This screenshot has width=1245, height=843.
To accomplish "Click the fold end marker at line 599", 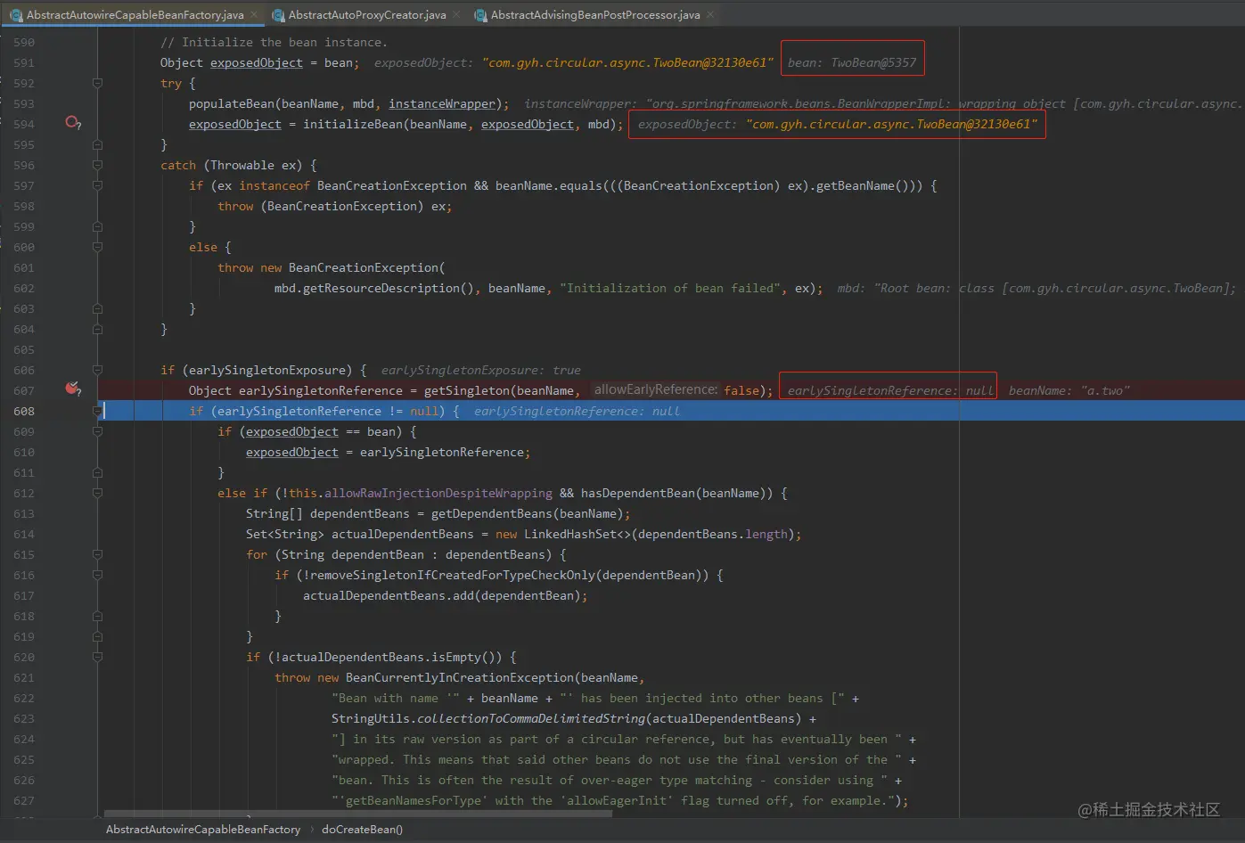I will pyautogui.click(x=98, y=226).
